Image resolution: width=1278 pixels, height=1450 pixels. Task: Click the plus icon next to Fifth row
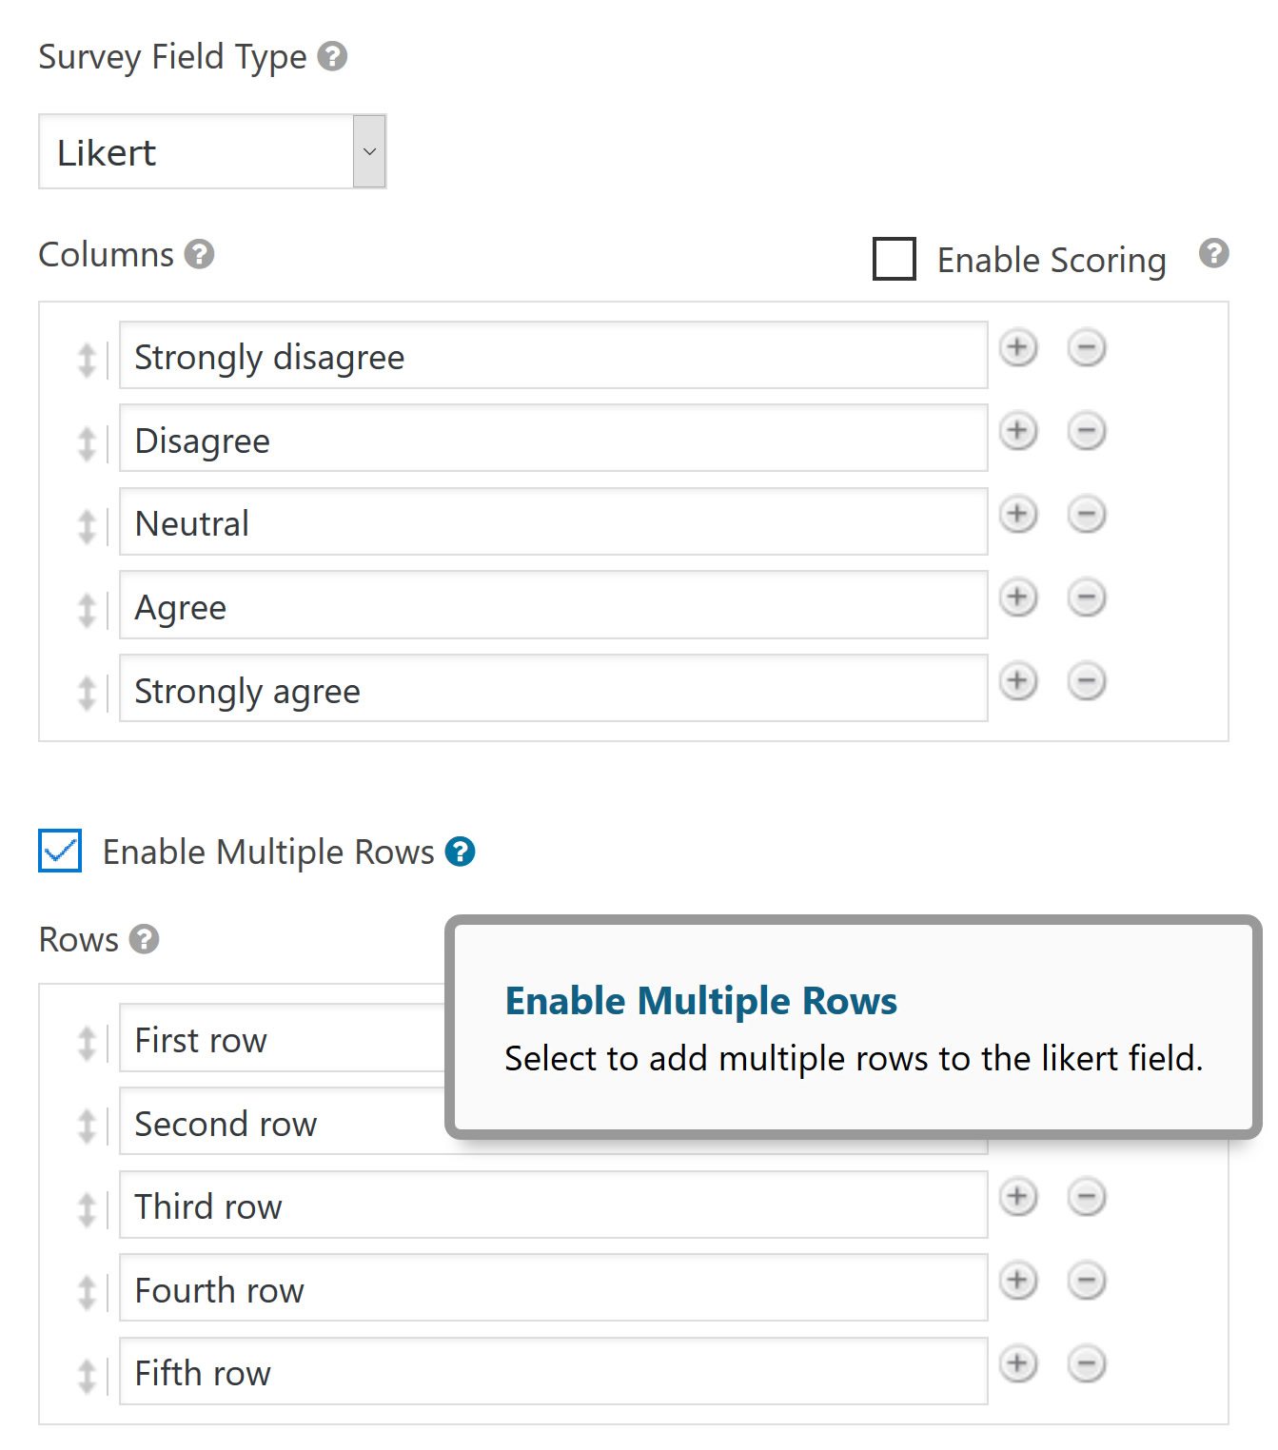pos(1017,1363)
